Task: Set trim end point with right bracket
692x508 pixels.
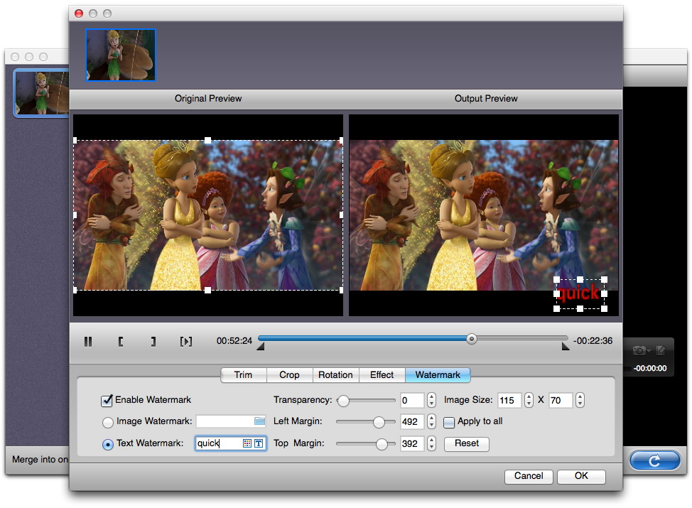Action: click(x=153, y=341)
